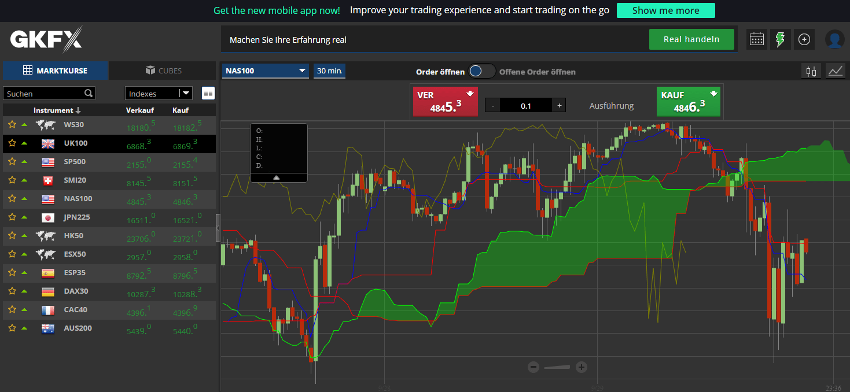The width and height of the screenshot is (850, 392).
Task: Star the JPN225 instrument as favorite
Action: (12, 217)
